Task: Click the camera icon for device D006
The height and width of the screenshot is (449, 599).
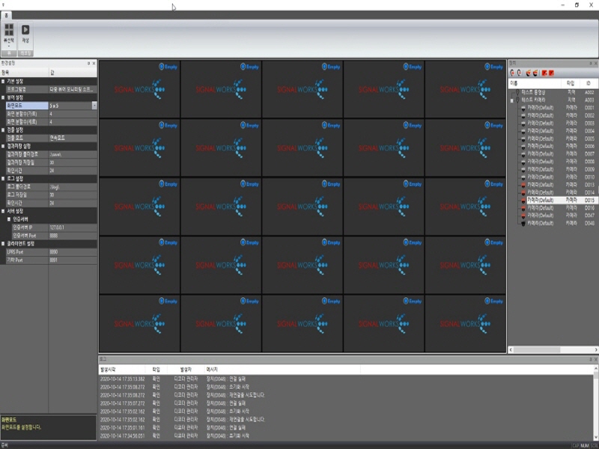Action: (x=523, y=146)
